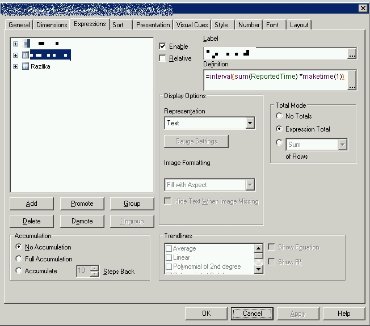Select Accumulate Steps Back radio button

click(19, 270)
